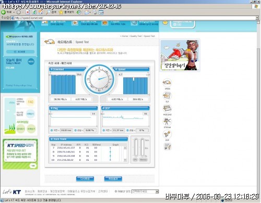Open the cartoon character banner image
This screenshot has height=203, width=261.
(180, 55)
